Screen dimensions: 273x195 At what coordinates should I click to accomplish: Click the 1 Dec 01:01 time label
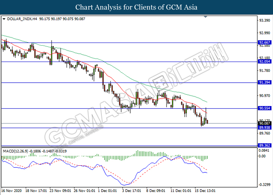[x=107, y=191]
